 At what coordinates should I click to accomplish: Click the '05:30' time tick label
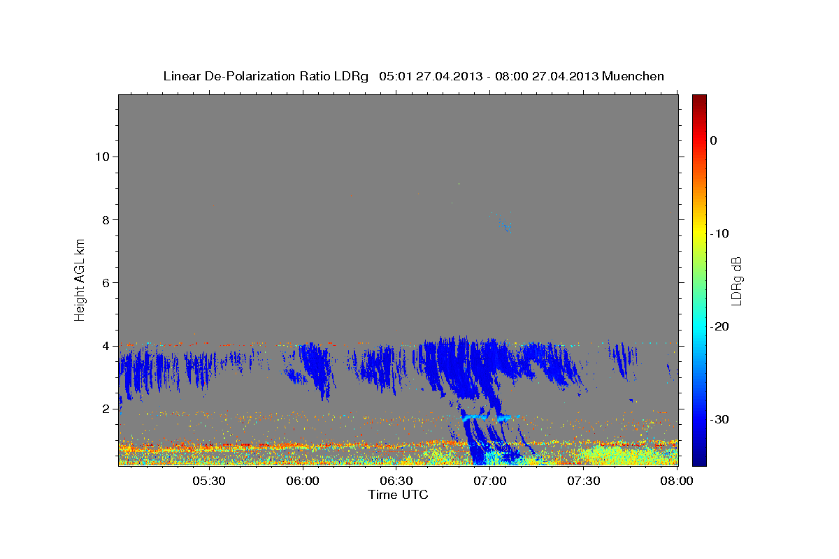(208, 481)
